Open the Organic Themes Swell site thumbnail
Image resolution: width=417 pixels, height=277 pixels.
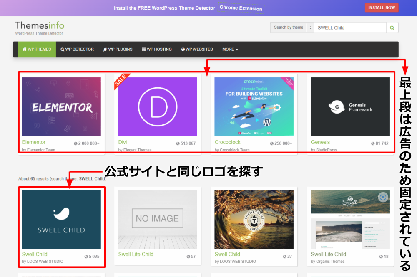coord(350,220)
